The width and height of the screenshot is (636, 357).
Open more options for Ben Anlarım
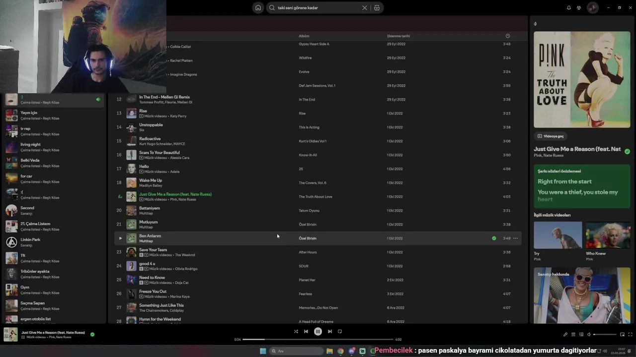515,238
